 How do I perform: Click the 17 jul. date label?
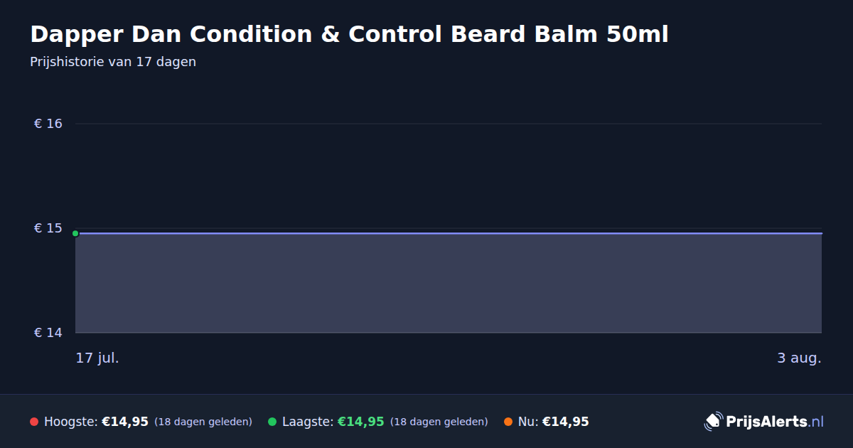point(97,358)
